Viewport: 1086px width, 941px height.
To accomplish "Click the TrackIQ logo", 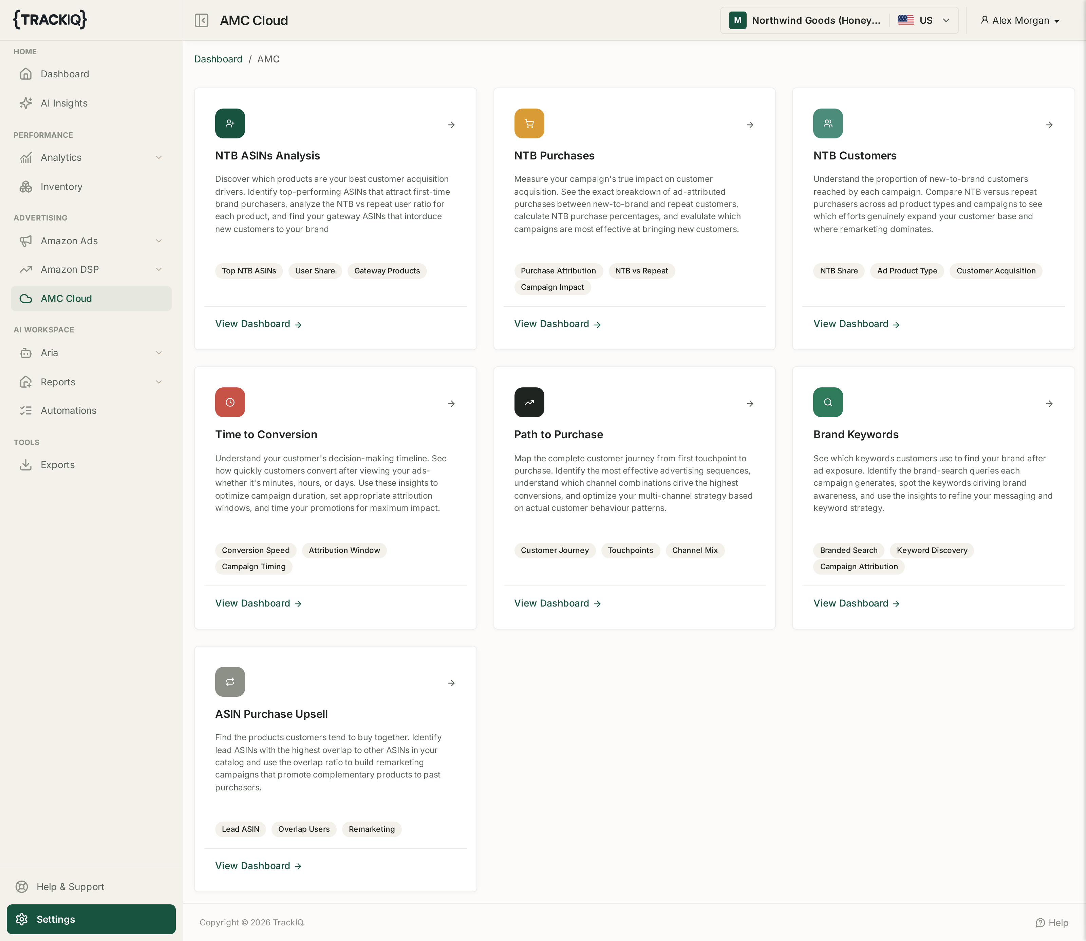I will [50, 19].
